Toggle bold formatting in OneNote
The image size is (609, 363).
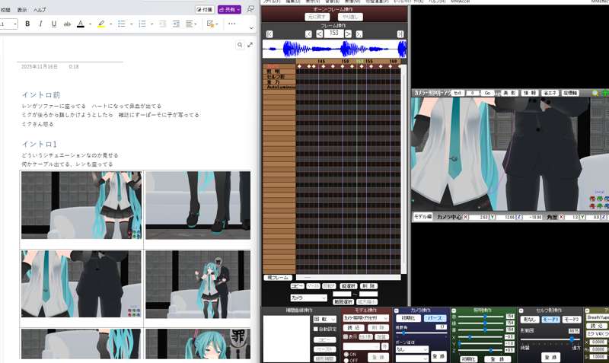pyautogui.click(x=27, y=24)
